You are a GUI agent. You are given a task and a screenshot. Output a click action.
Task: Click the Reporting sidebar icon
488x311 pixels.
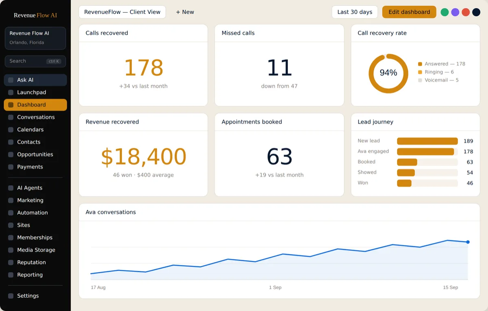point(11,275)
